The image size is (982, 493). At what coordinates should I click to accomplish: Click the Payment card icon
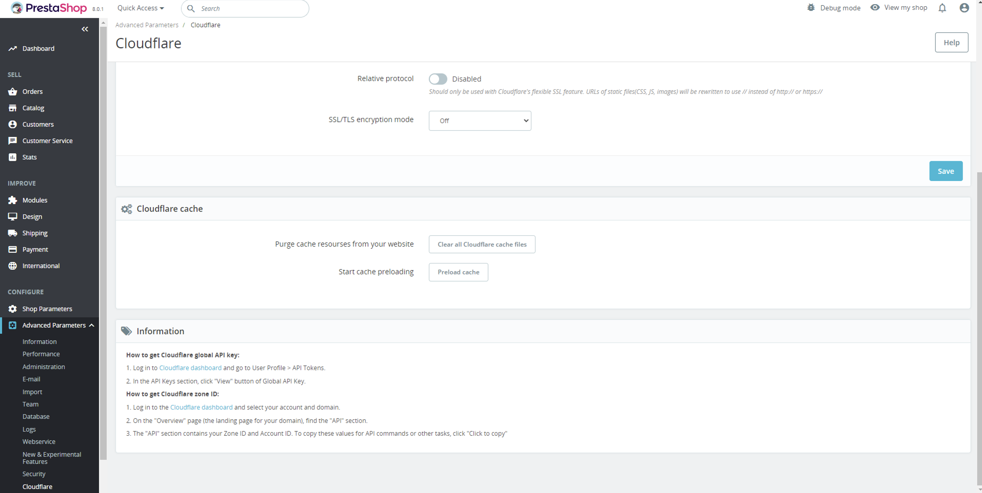(13, 249)
